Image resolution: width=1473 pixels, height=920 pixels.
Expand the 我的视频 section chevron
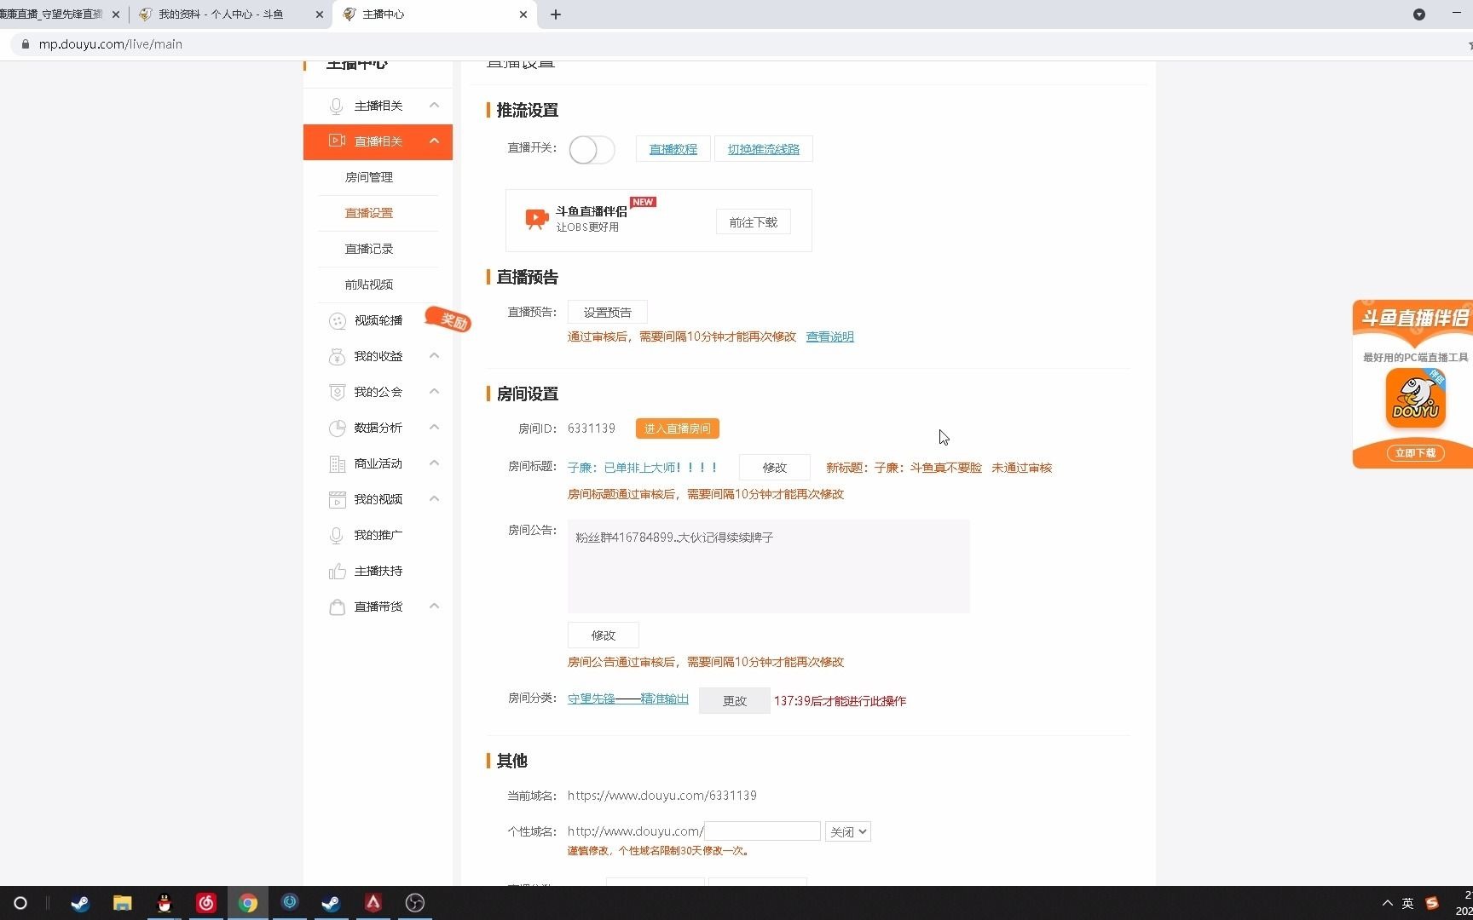(x=434, y=499)
